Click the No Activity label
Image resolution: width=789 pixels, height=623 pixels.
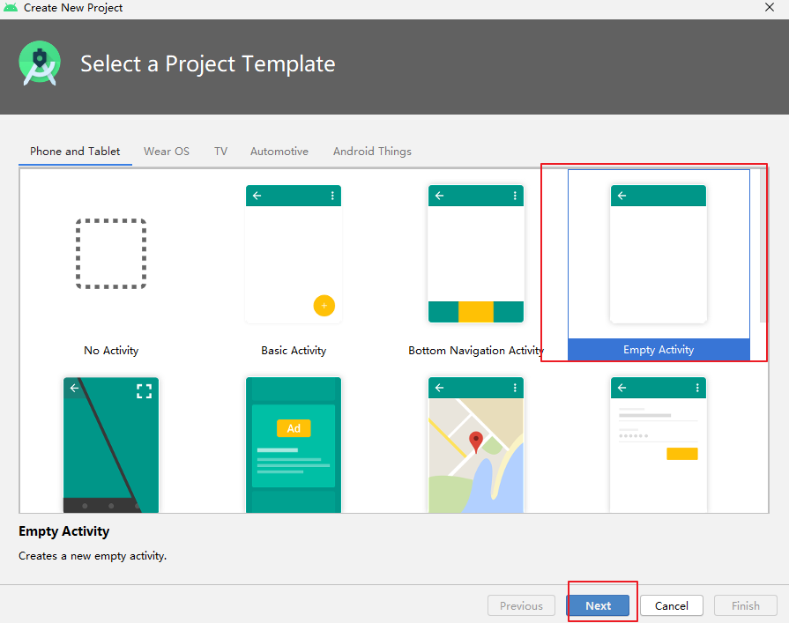(111, 351)
